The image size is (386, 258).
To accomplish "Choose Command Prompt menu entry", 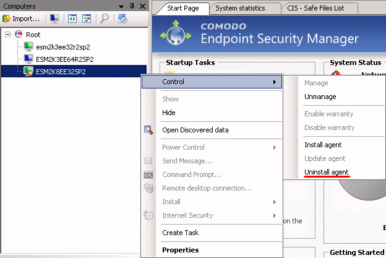I will coord(192,174).
